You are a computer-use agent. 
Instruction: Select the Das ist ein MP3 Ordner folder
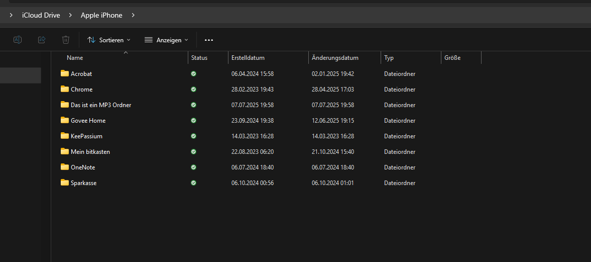click(x=101, y=105)
